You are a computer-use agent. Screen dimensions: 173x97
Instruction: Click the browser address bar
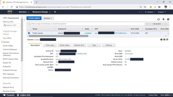point(77,7)
